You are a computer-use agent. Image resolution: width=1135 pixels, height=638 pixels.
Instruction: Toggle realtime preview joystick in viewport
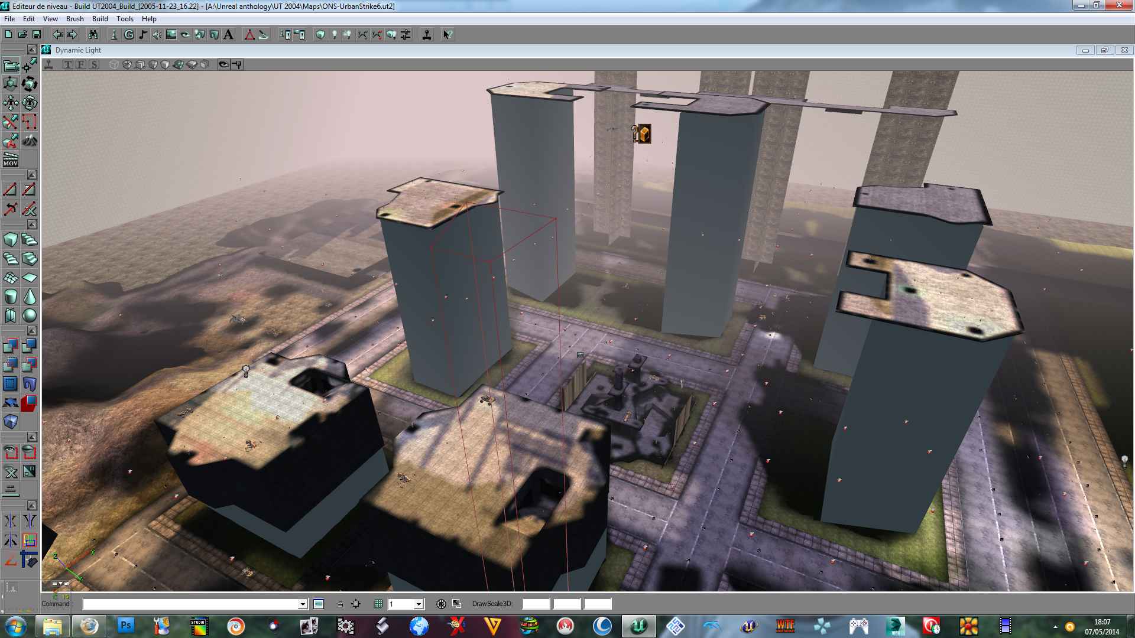[x=49, y=64]
